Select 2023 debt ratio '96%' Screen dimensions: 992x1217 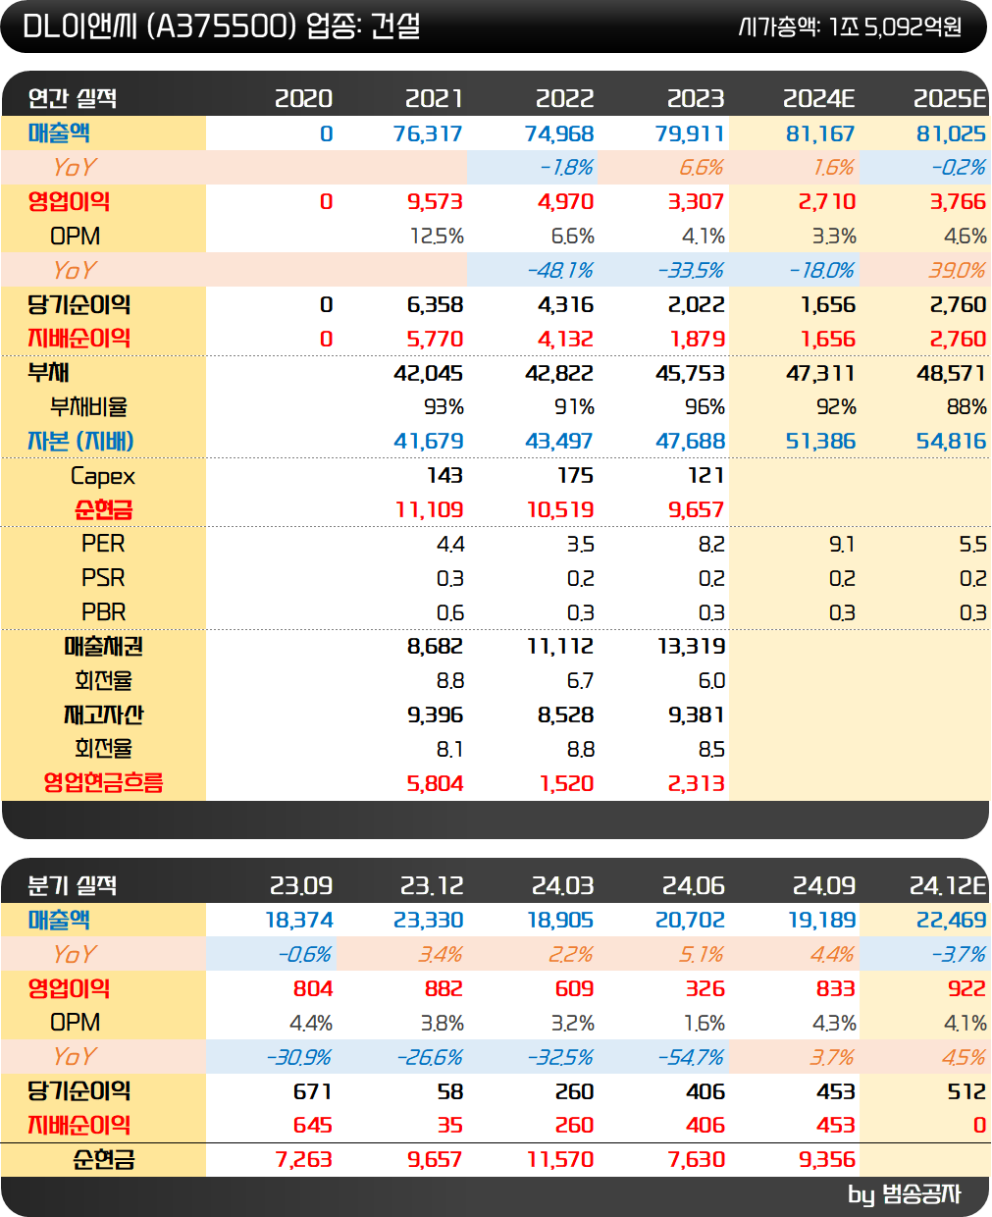[705, 407]
